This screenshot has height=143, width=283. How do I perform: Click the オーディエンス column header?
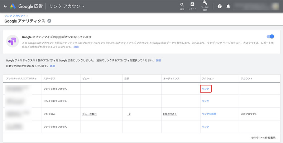pyautogui.click(x=171, y=79)
